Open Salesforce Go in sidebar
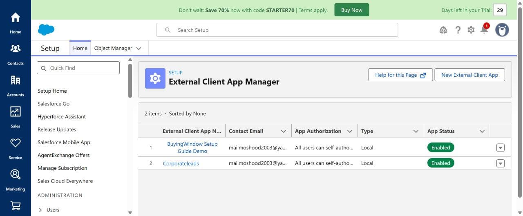 pos(54,104)
